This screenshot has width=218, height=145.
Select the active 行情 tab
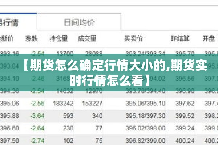[18, 22]
